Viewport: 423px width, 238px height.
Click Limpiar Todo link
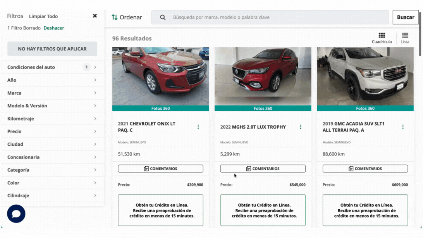(x=43, y=16)
